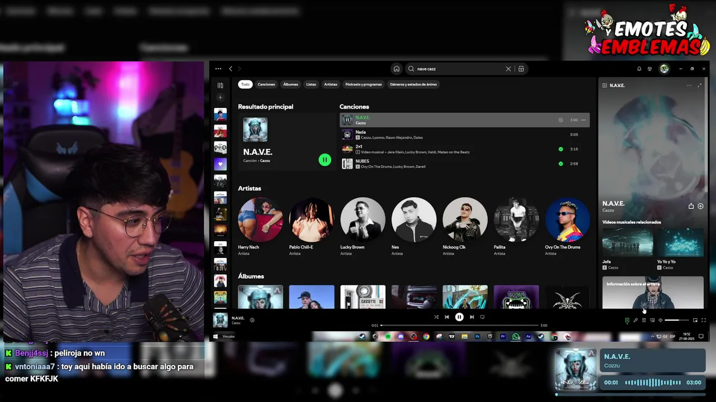
Task: Open Ovy On The Drums artist
Action: pos(567,226)
